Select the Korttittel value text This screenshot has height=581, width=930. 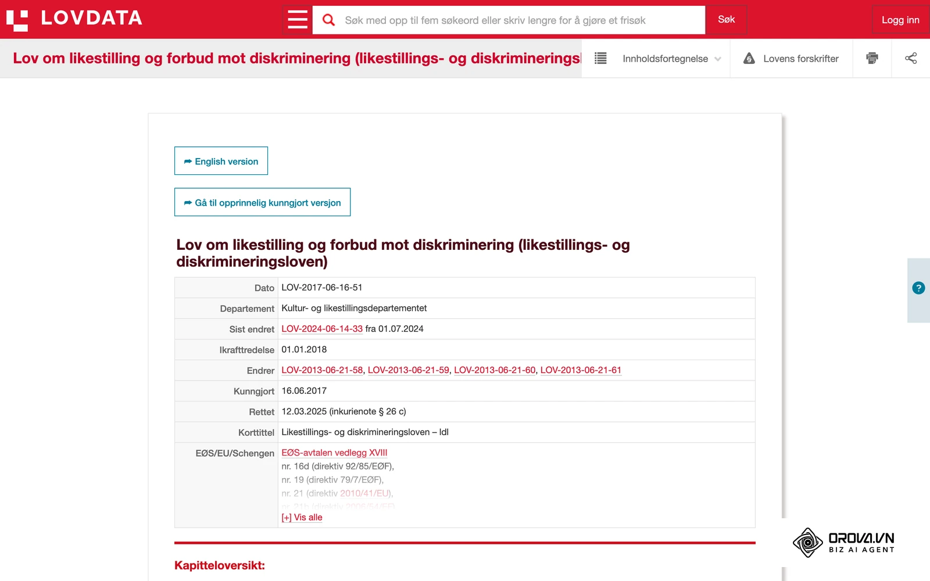[x=365, y=432]
